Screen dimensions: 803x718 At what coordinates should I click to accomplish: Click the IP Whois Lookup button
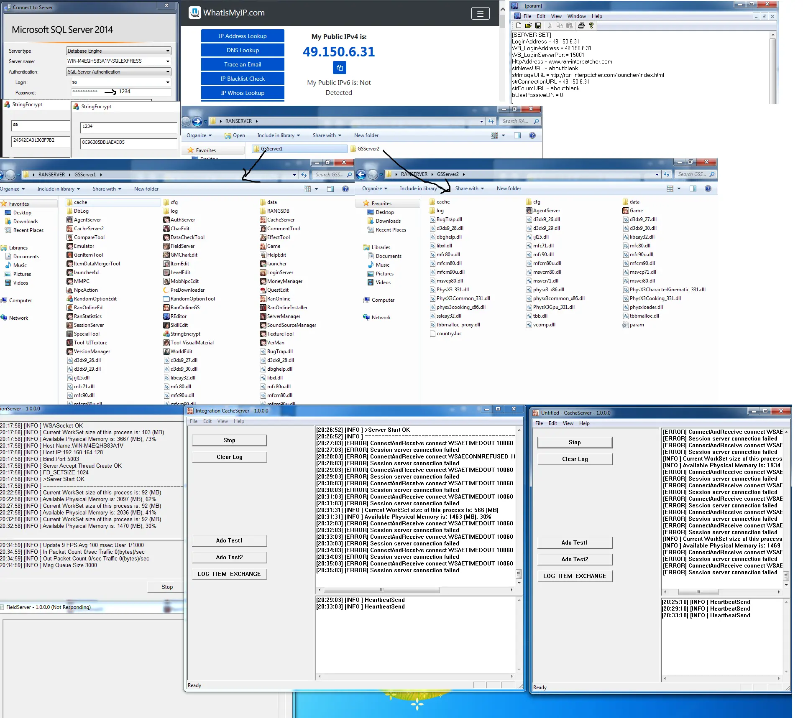[243, 93]
